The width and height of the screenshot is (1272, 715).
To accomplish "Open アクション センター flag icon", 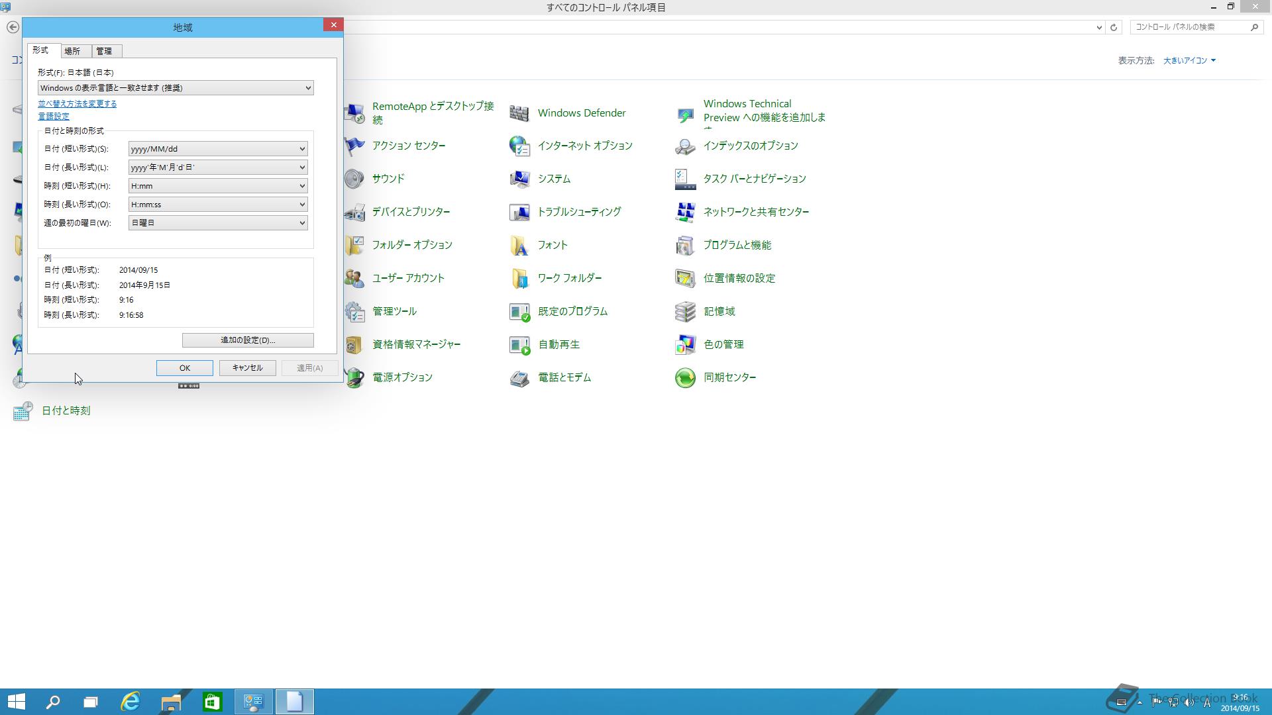I will (x=354, y=146).
